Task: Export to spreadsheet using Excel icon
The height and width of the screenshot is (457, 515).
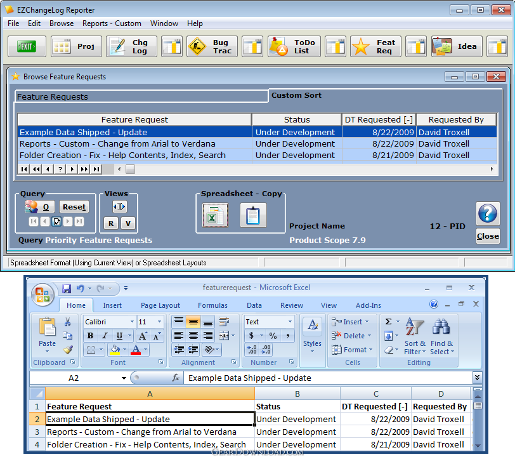Action: [215, 216]
